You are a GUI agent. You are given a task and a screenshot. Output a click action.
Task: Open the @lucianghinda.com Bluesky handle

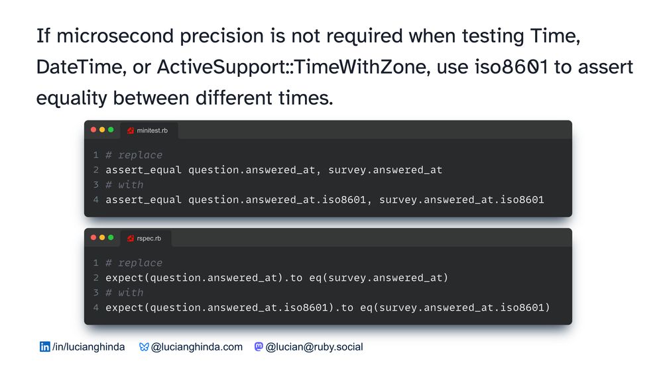(197, 346)
